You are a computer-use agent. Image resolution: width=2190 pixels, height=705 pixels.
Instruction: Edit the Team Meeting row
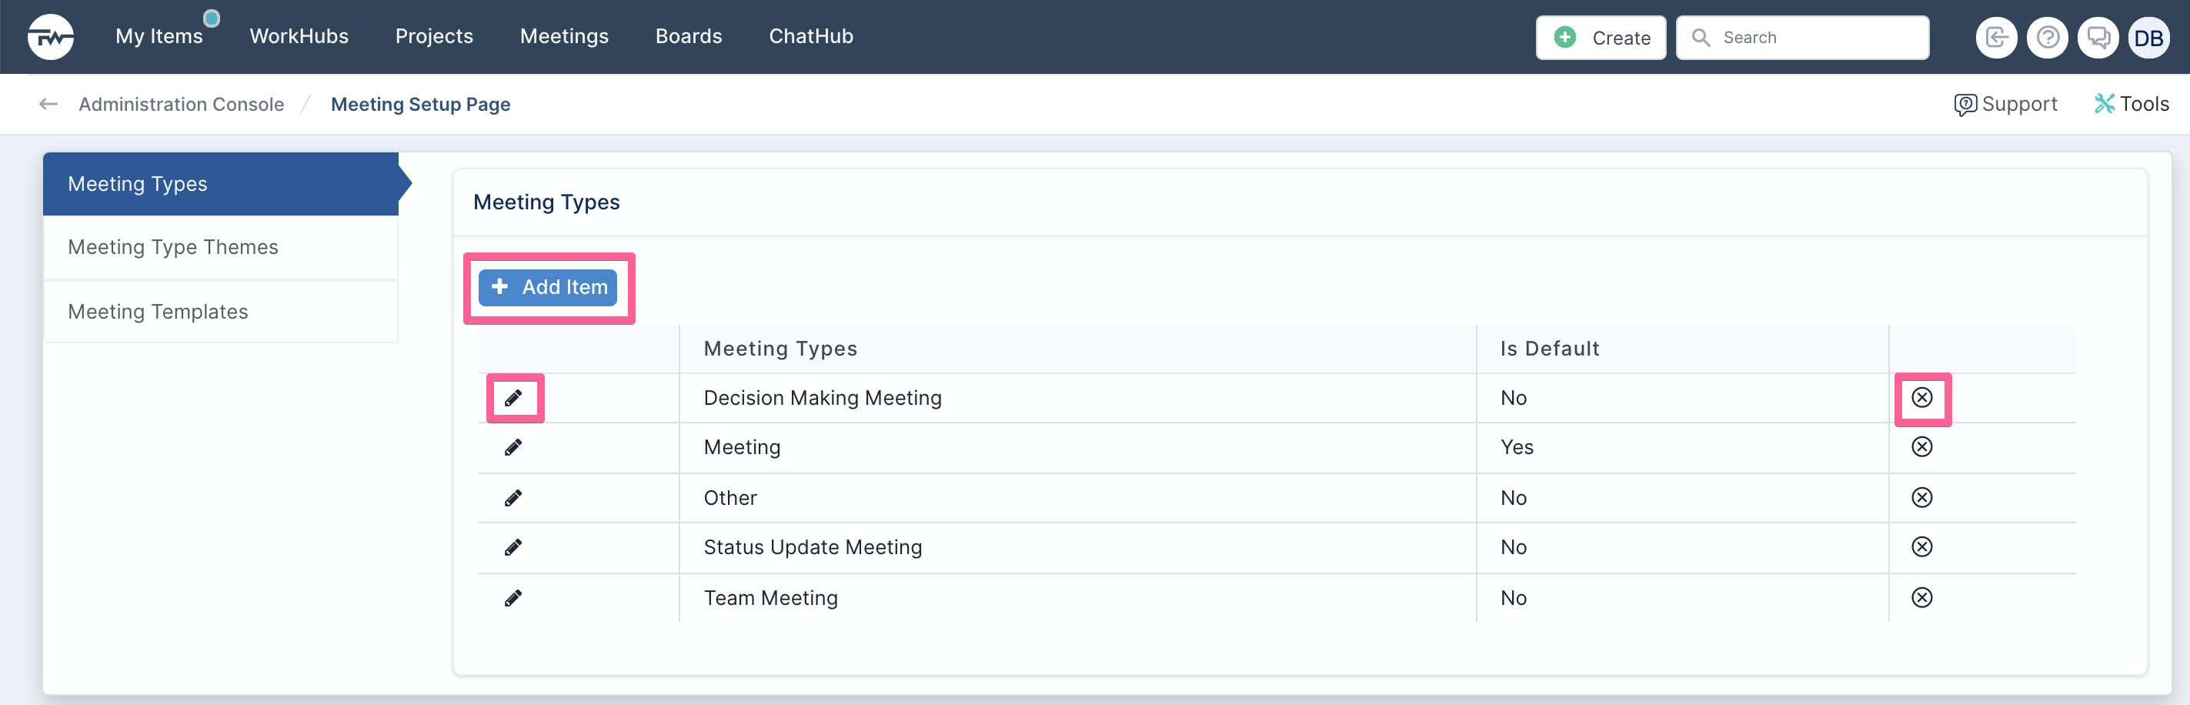point(513,598)
